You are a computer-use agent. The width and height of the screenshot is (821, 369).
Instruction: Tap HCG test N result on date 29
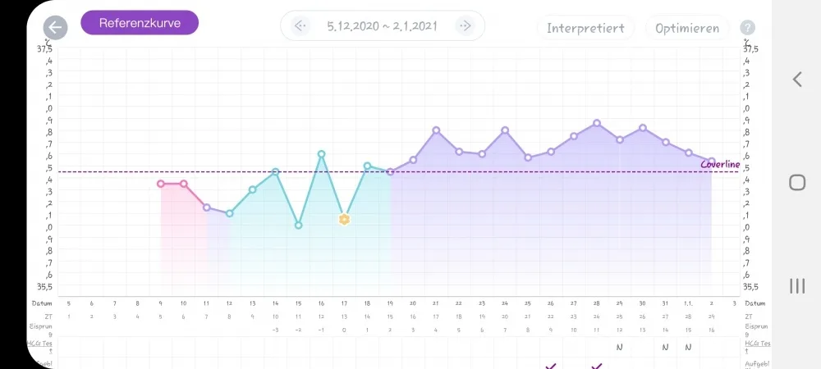coord(619,347)
